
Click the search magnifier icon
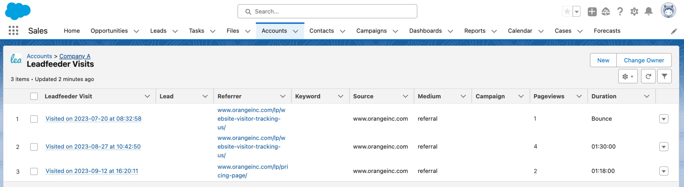(248, 12)
